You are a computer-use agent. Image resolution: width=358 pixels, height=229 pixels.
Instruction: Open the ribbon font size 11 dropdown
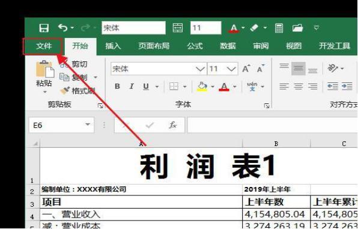231,69
